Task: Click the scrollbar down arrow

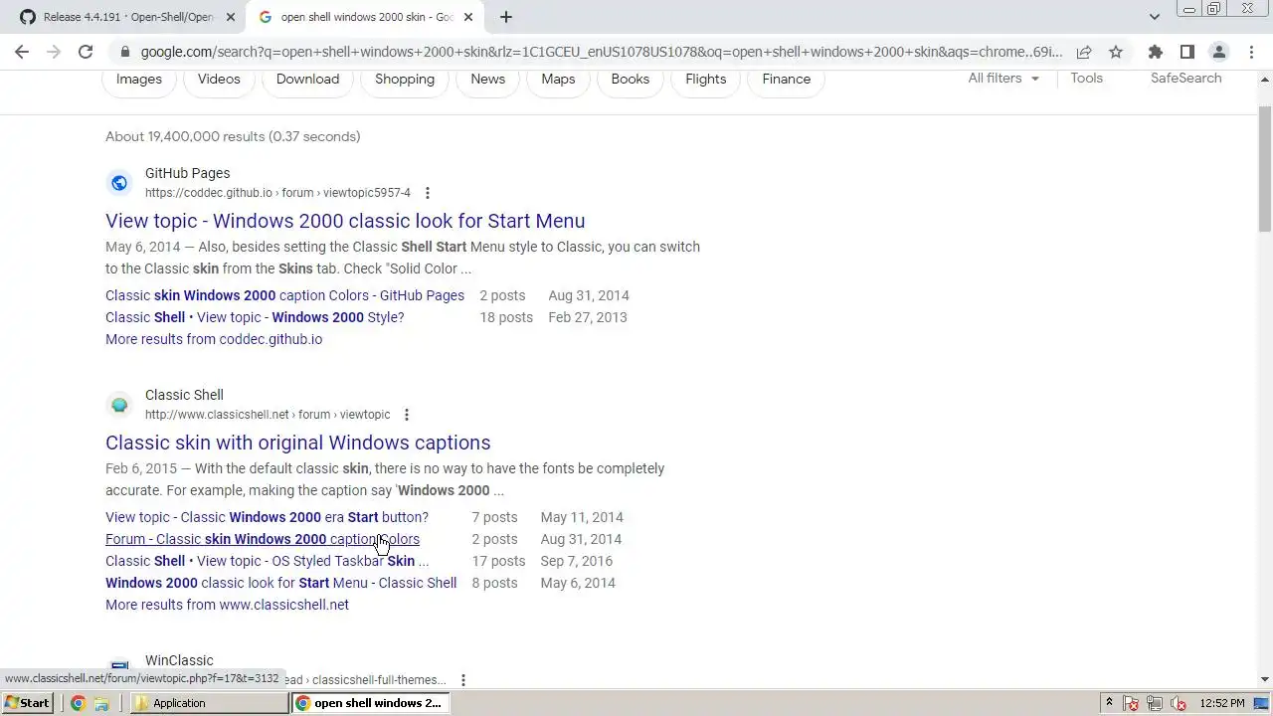Action: pyautogui.click(x=1265, y=679)
